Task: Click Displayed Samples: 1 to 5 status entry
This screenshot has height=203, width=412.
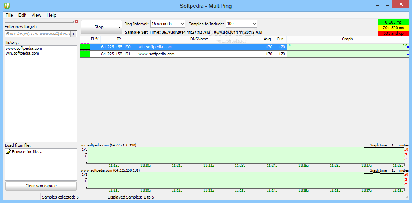Action: [131, 197]
